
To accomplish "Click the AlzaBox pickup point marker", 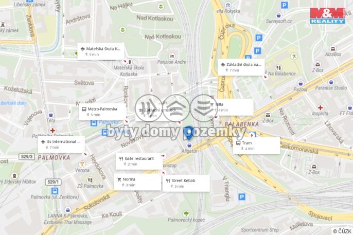I will click(333, 48).
